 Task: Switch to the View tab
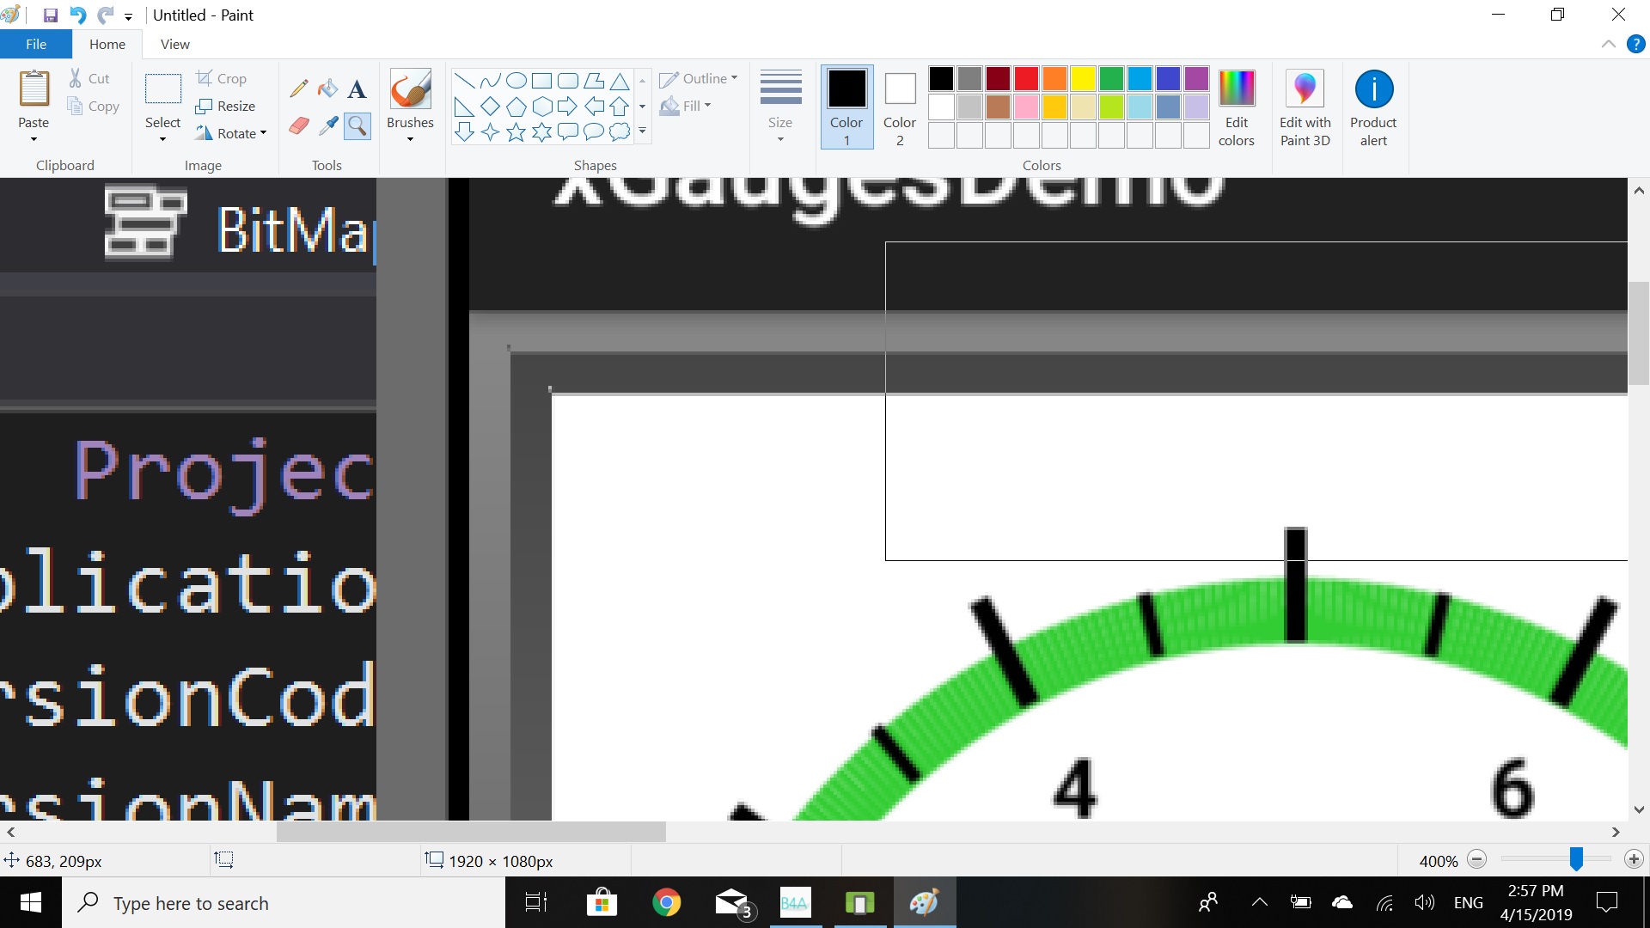(x=174, y=44)
